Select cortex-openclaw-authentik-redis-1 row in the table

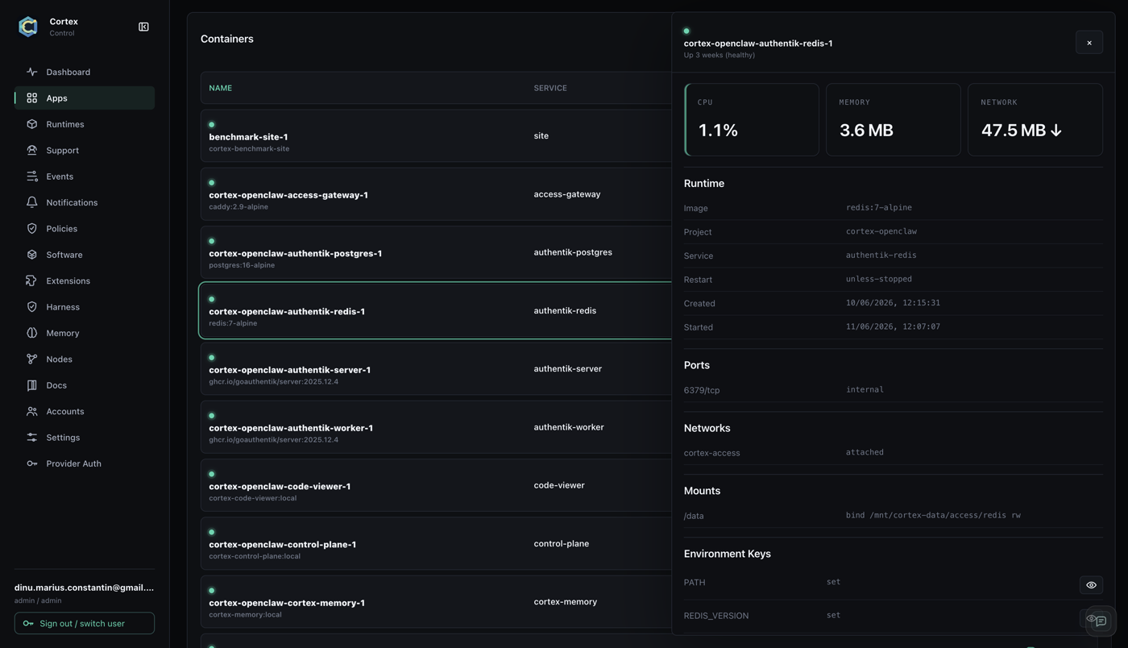tap(436, 311)
